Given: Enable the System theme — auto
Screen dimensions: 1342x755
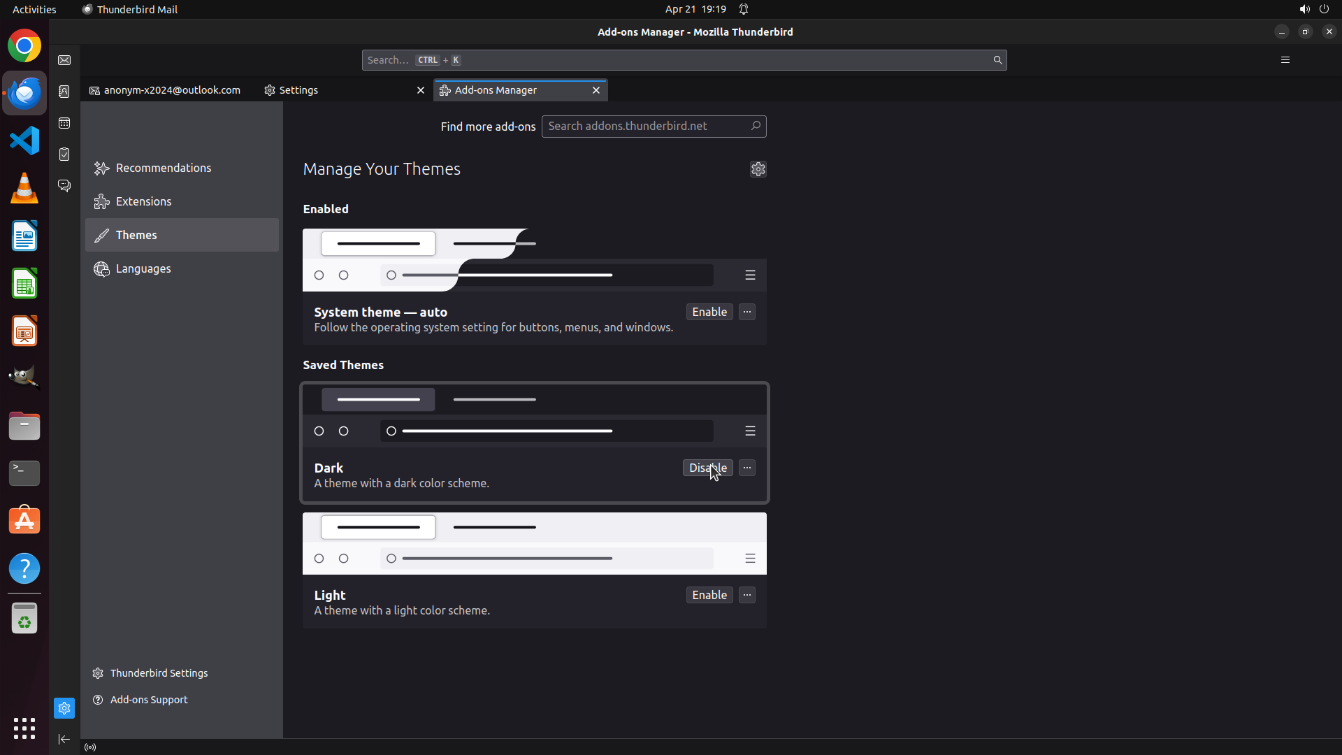Looking at the screenshot, I should (x=709, y=312).
